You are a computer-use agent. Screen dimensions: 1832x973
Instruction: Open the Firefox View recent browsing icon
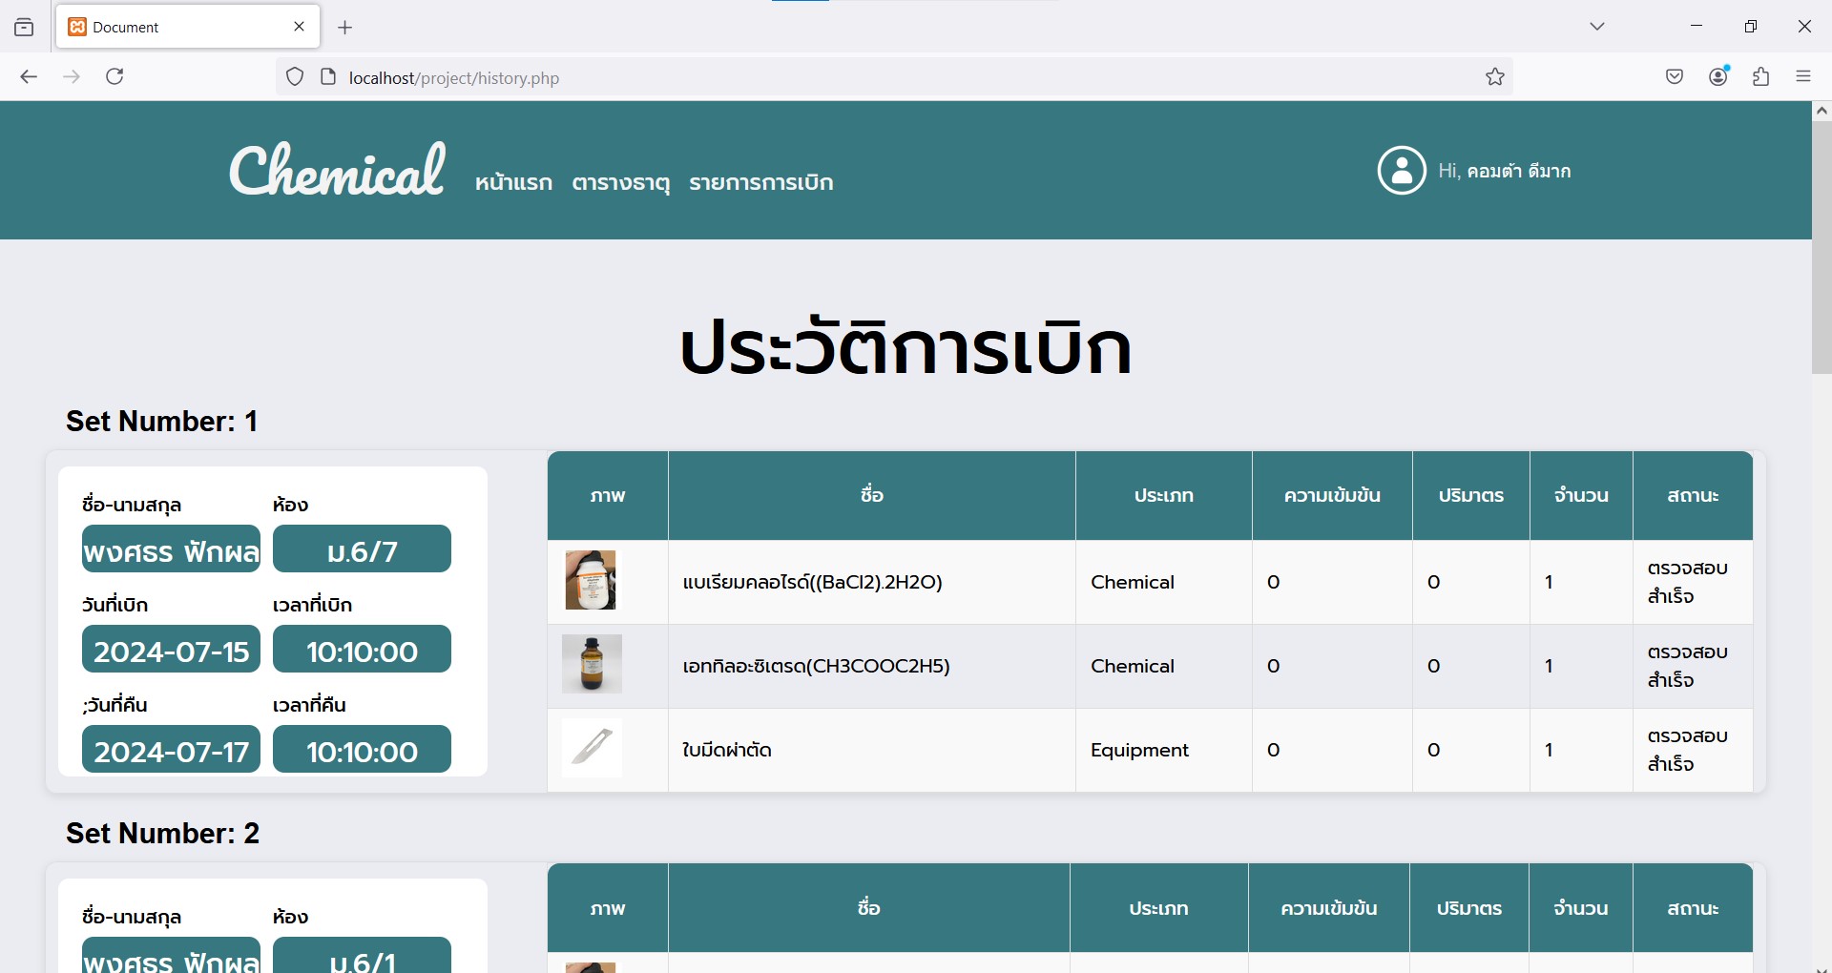24,28
